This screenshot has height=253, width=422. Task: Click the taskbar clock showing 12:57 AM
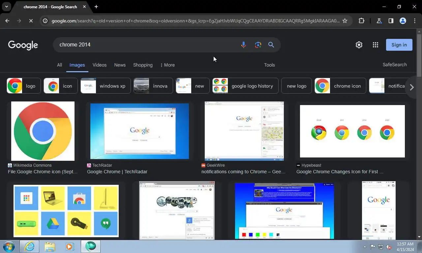(405, 246)
